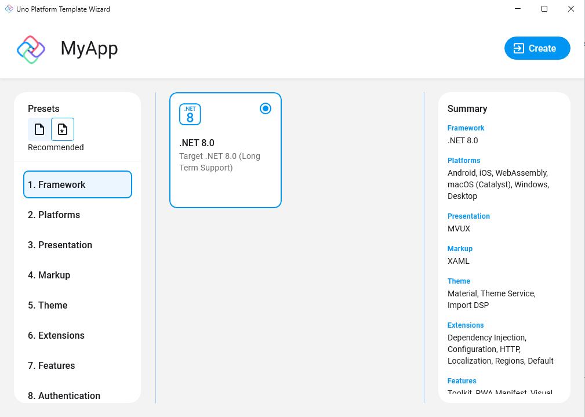This screenshot has height=417, width=585.
Task: Click the MyApp project name field
Action: 89,49
